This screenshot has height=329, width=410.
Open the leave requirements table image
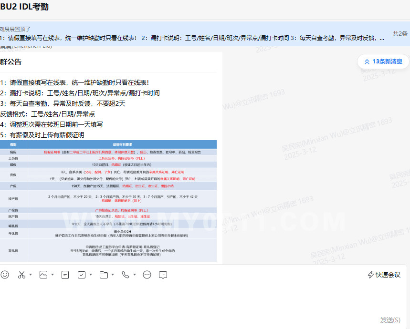[x=108, y=201]
